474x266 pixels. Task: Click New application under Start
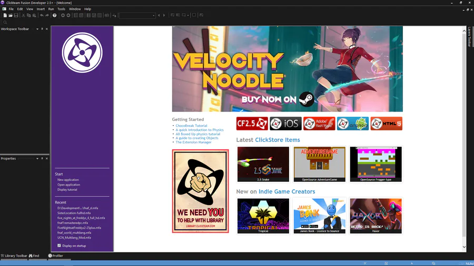click(x=68, y=180)
